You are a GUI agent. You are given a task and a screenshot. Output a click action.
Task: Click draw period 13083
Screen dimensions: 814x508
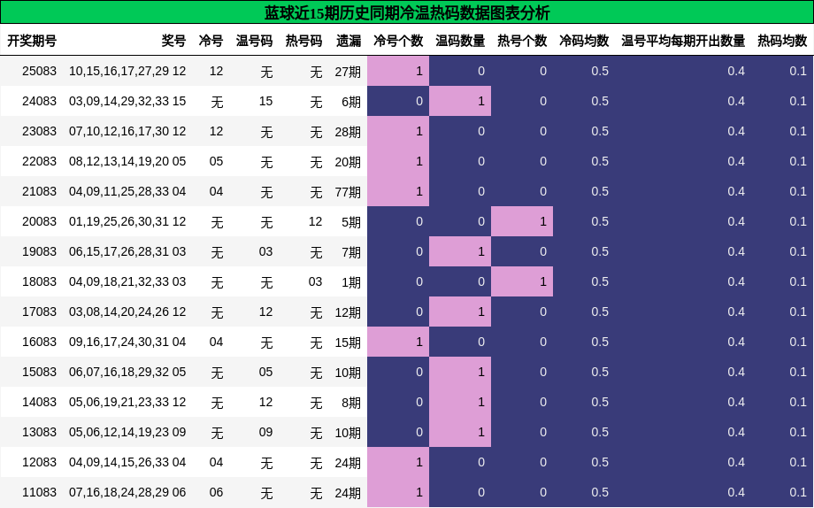point(39,433)
